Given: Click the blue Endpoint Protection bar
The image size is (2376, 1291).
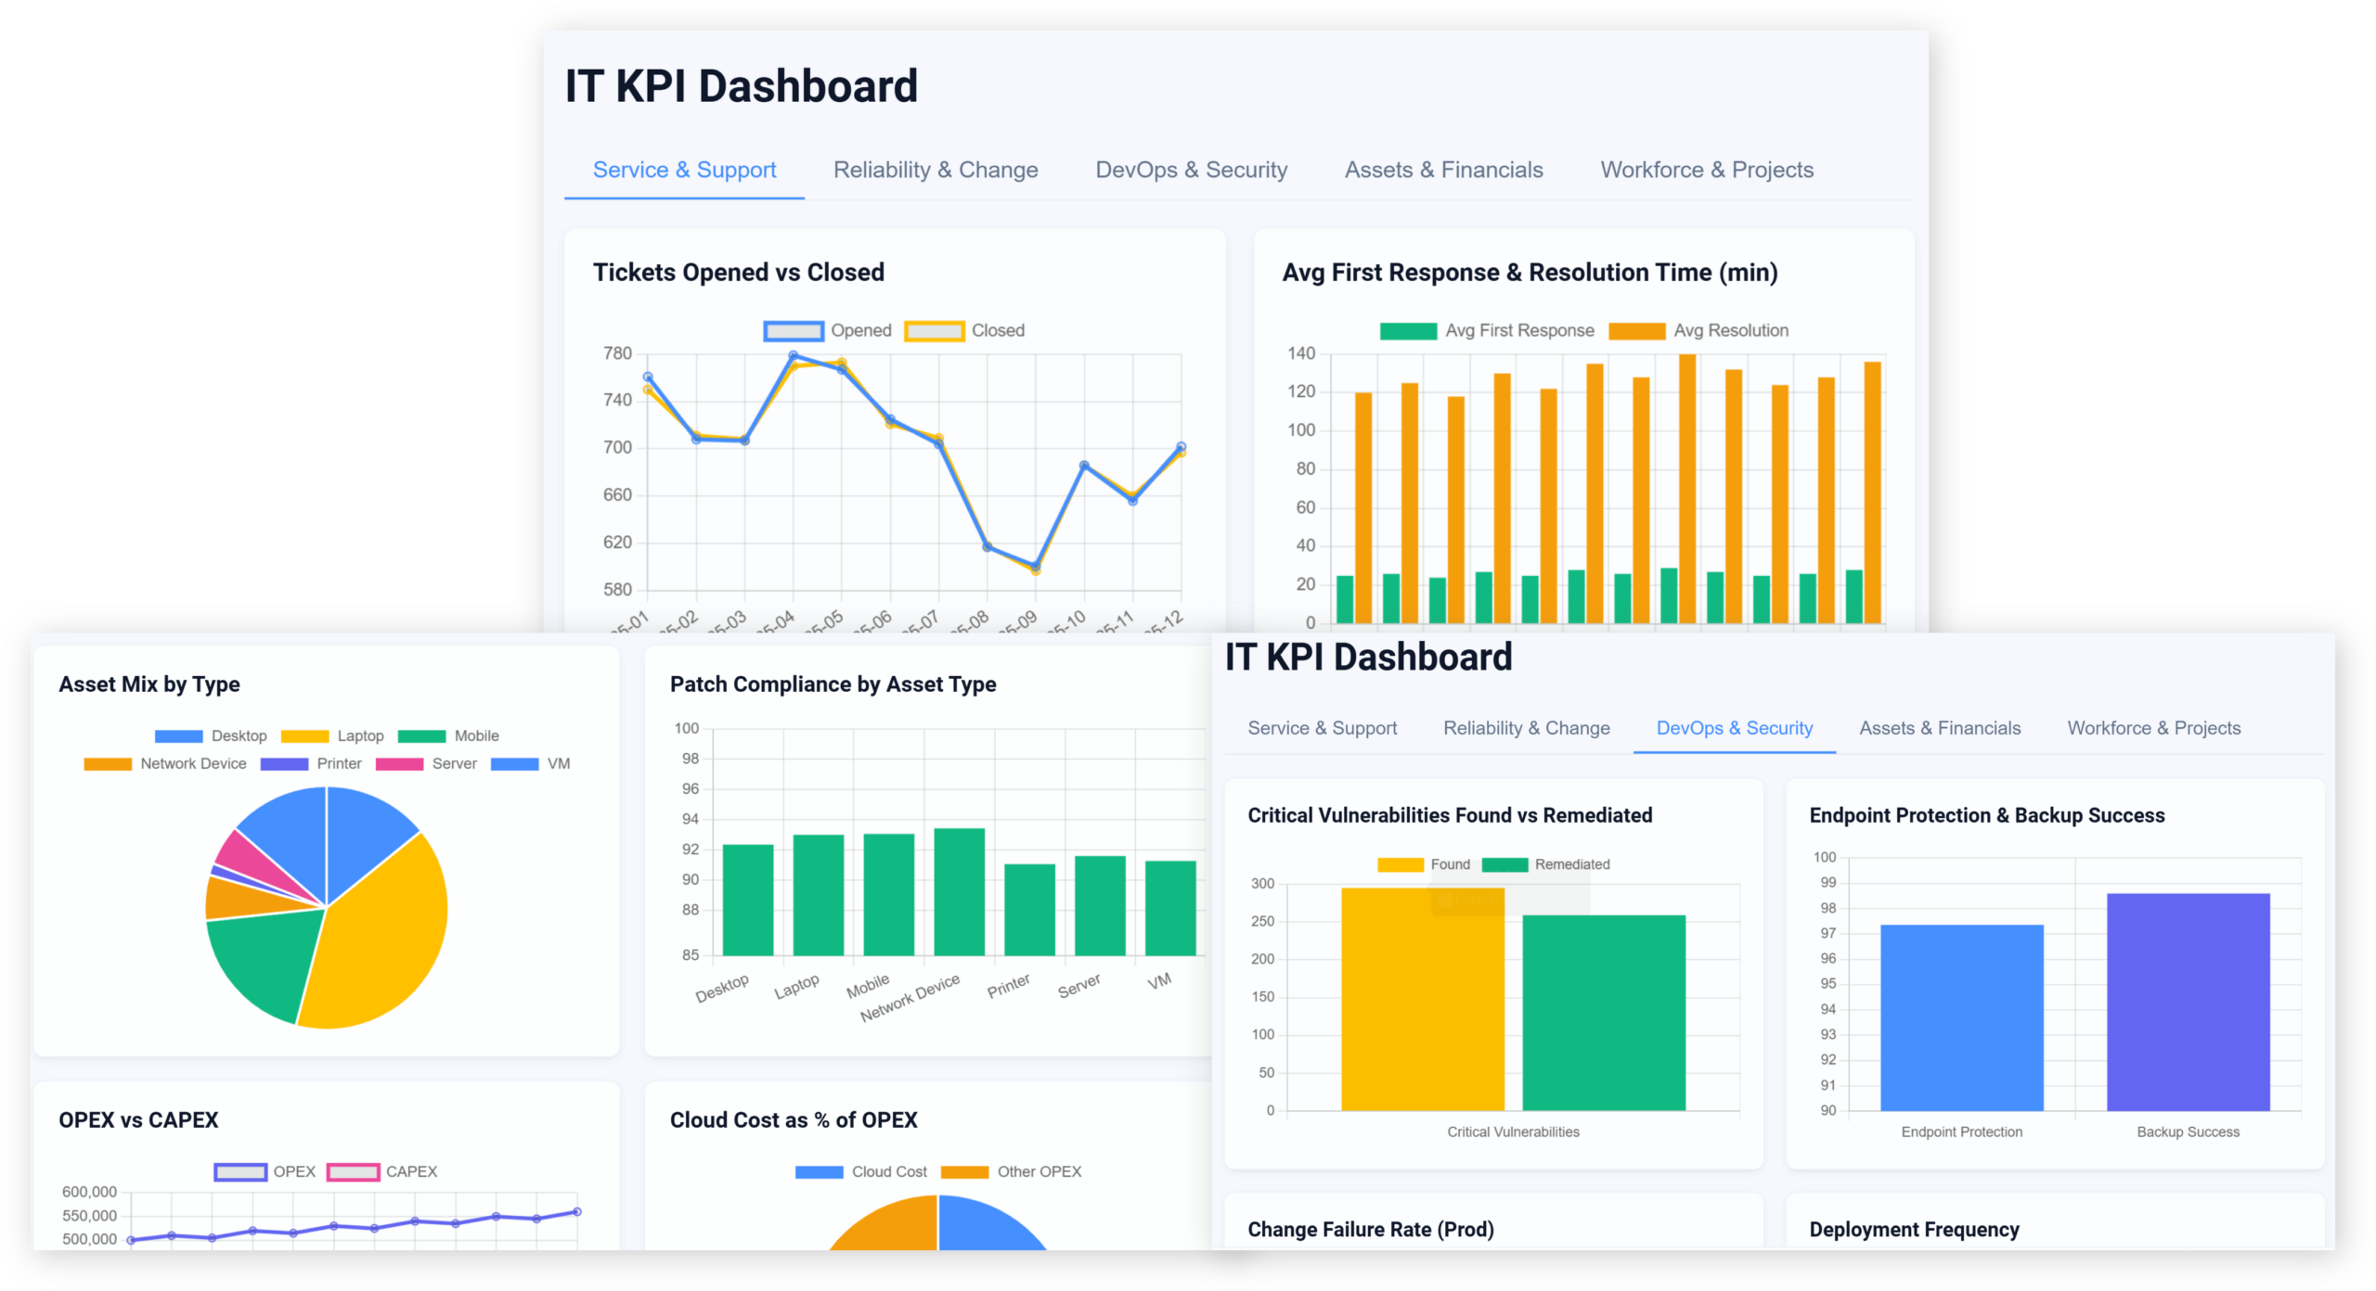Looking at the screenshot, I should point(1961,1017).
